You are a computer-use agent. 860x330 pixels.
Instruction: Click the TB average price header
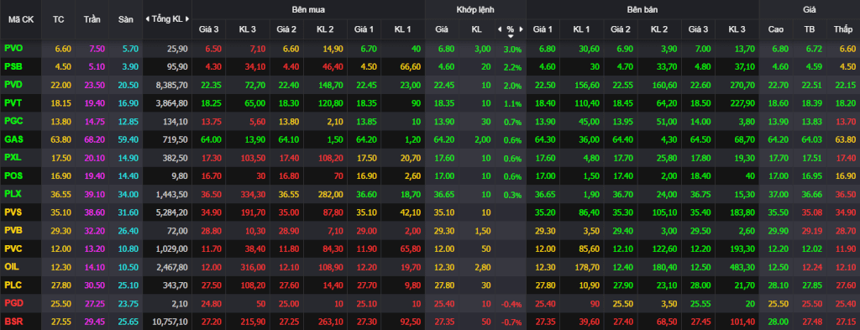click(809, 29)
